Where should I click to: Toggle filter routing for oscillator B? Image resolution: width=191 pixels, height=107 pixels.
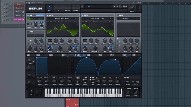(x=117, y=41)
